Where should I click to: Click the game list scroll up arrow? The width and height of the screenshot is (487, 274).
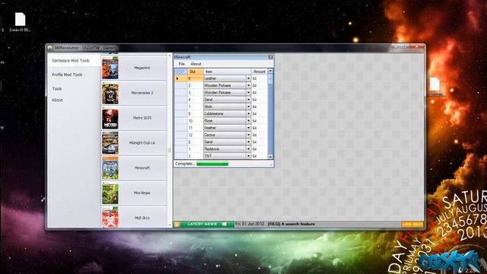tap(170, 56)
